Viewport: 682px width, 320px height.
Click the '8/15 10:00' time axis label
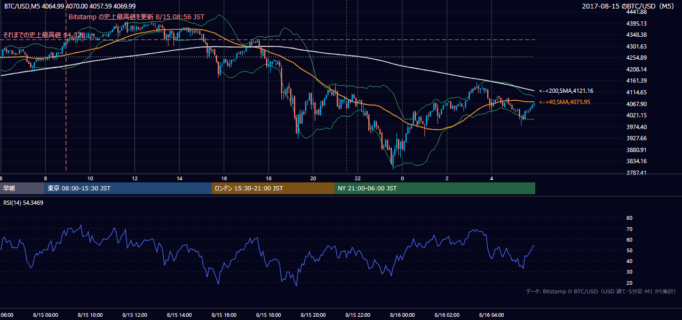click(x=90, y=315)
